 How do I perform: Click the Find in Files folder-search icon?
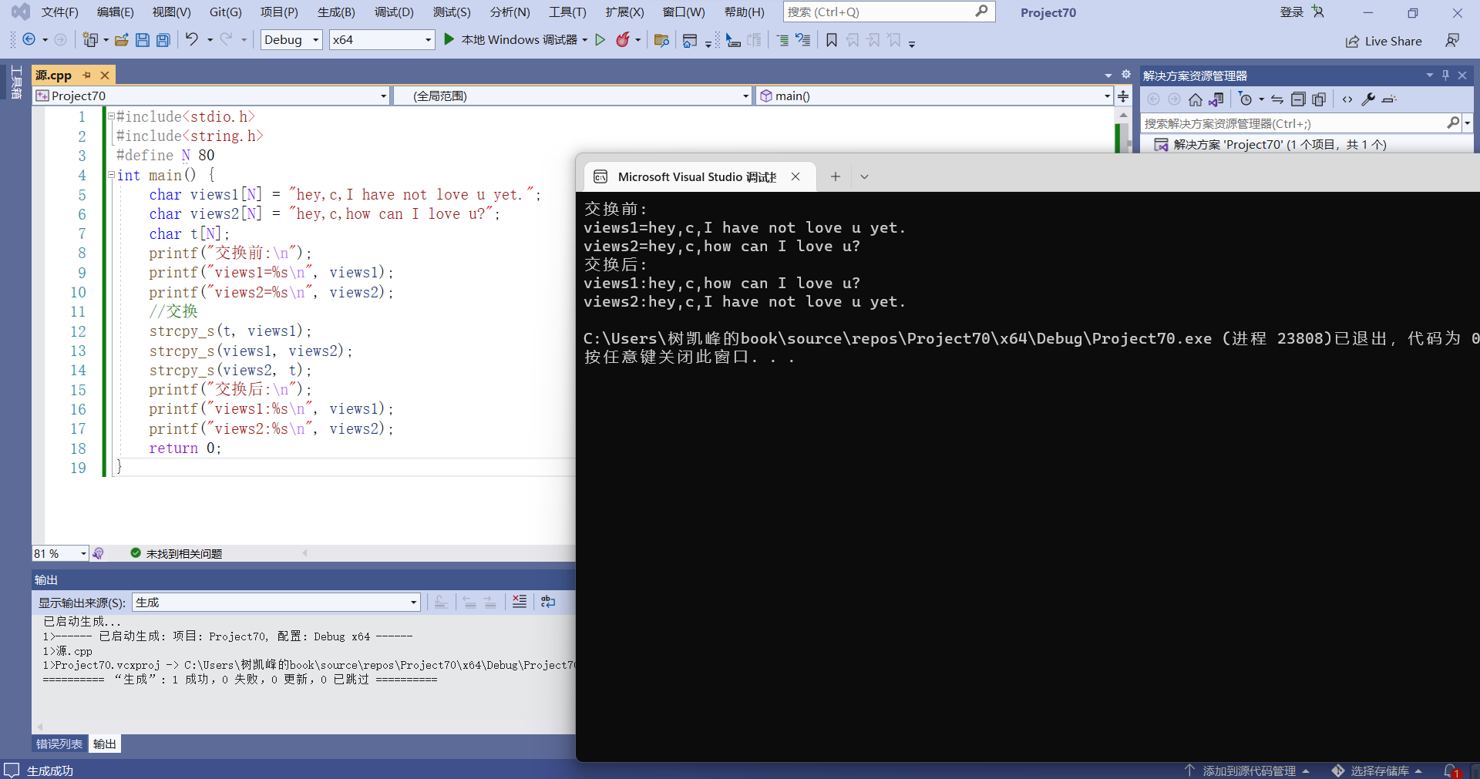pos(661,40)
